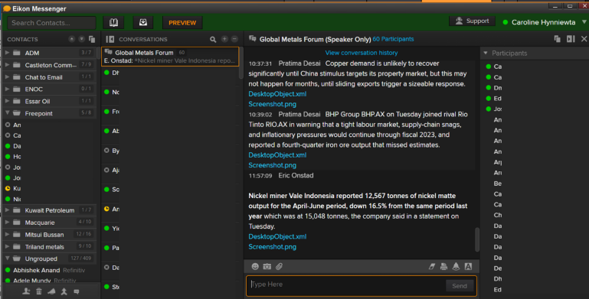Expand the ENOC contact group
This screenshot has height=299, width=589.
(7, 89)
